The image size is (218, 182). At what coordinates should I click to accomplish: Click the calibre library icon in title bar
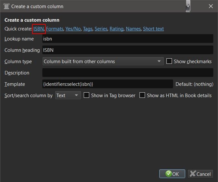click(6, 6)
